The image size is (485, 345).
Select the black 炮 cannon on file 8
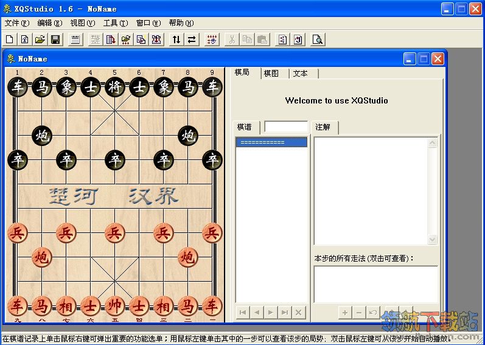pos(188,136)
